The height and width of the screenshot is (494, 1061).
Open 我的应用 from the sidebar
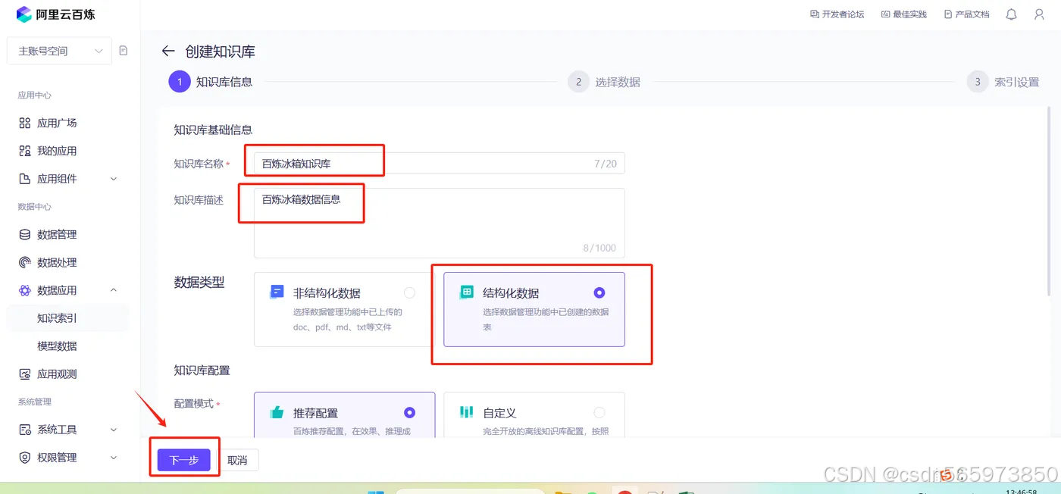point(57,150)
